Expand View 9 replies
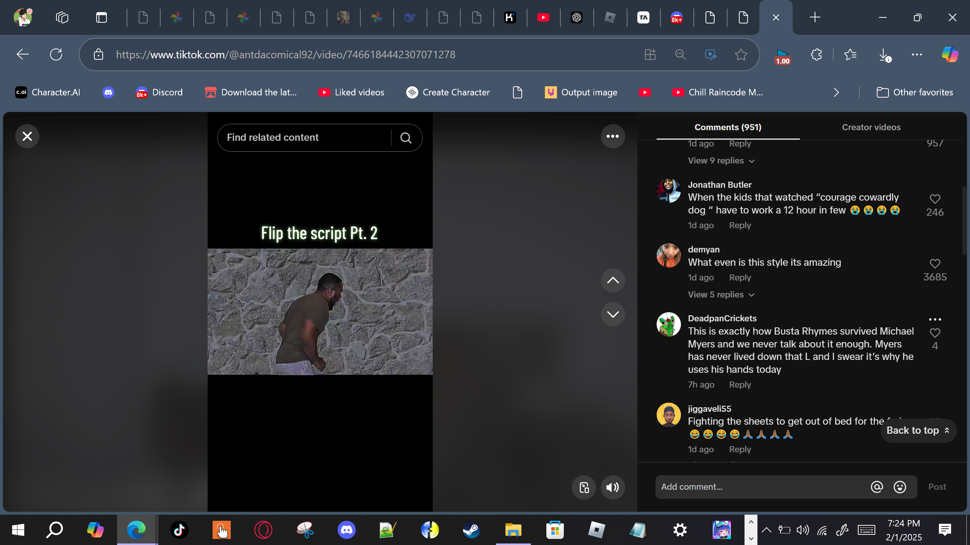This screenshot has width=970, height=545. coord(721,161)
